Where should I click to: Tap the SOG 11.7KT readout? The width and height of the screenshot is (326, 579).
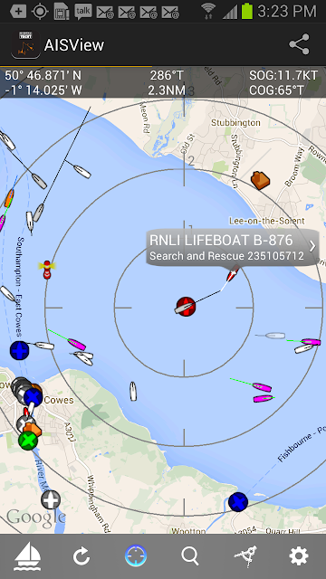[283, 75]
